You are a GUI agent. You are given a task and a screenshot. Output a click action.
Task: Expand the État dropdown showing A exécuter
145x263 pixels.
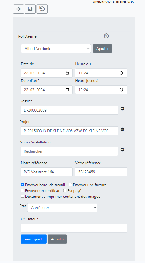[62, 208]
